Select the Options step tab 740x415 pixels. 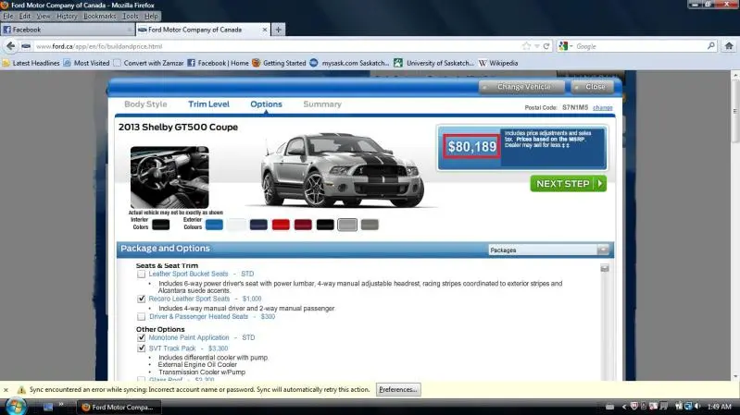(266, 104)
